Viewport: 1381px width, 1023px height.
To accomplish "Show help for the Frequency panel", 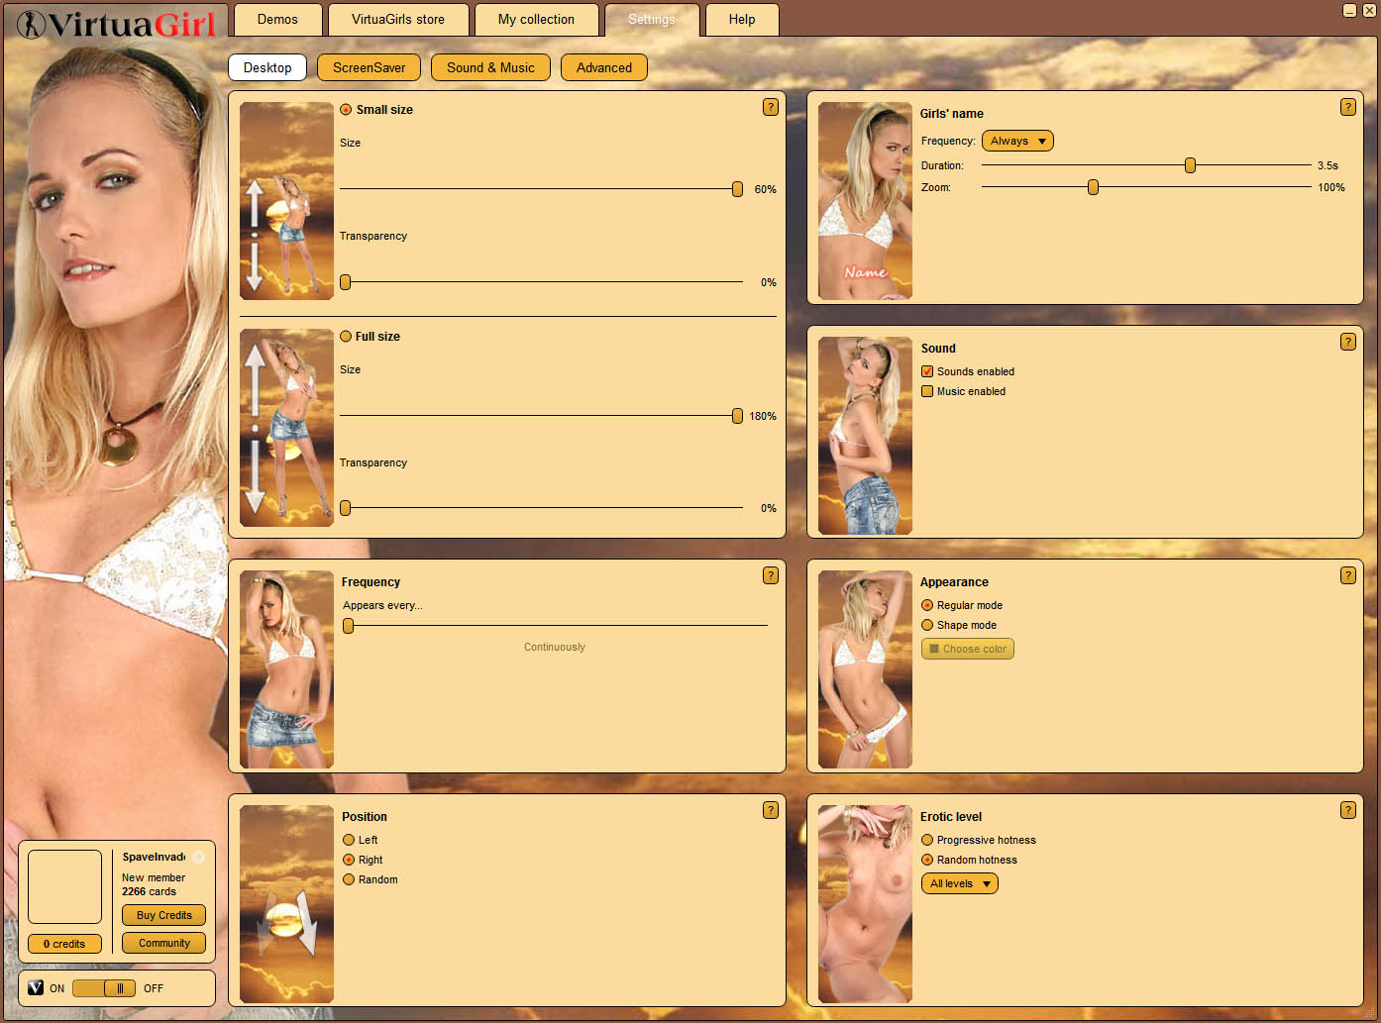I will 770,575.
